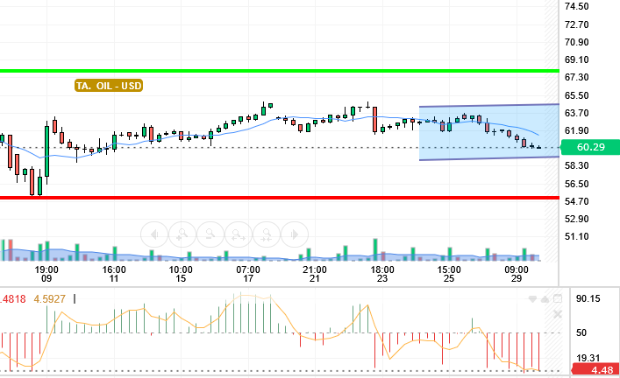Screen dimensions: 620x378
Task: Click the red indicator value tag 4.48
Action: tap(595, 370)
